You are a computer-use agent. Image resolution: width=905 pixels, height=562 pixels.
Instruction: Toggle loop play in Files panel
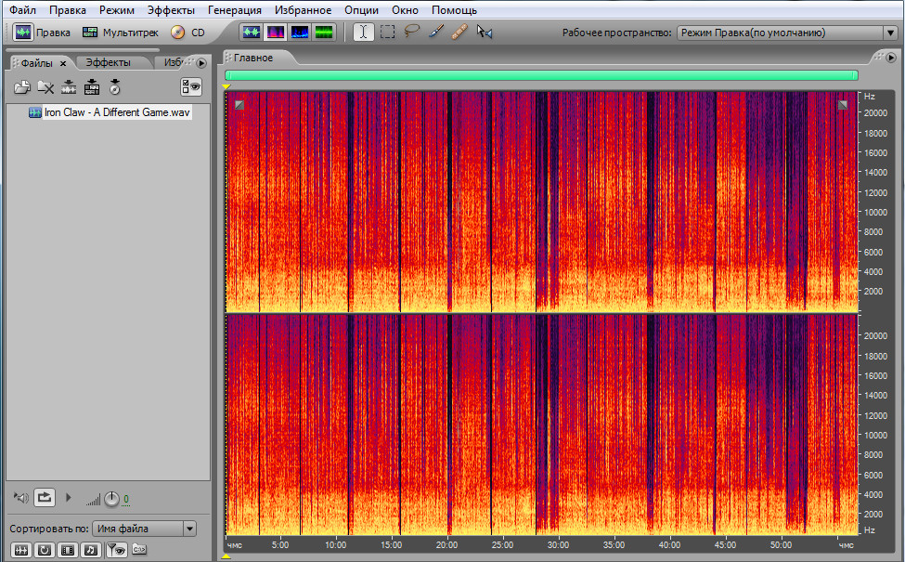pyautogui.click(x=45, y=498)
